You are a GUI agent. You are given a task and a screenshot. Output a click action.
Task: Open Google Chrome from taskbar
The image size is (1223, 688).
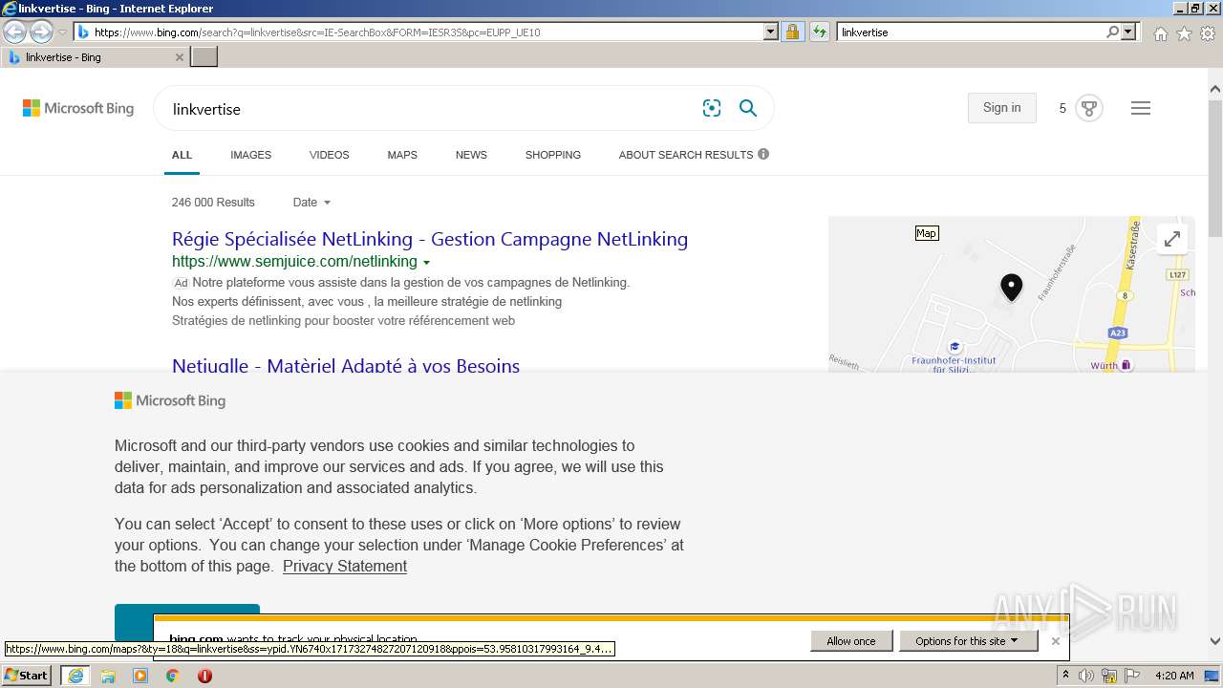coord(173,676)
